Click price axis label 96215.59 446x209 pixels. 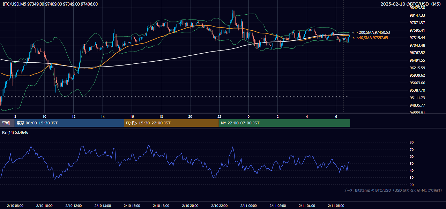click(x=417, y=68)
